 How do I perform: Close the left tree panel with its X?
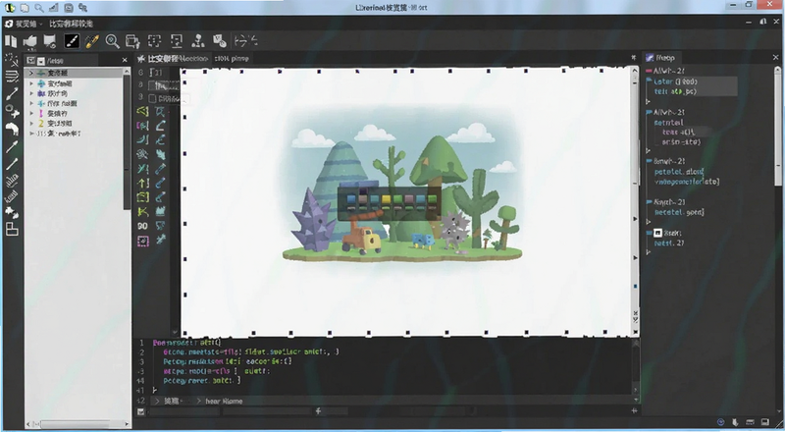pos(125,60)
